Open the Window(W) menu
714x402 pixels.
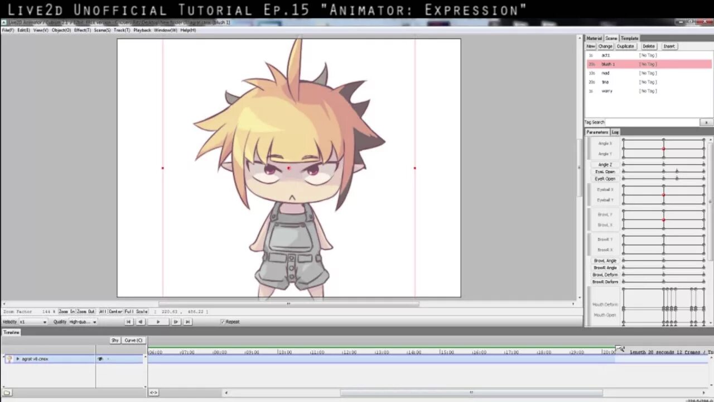(x=166, y=30)
